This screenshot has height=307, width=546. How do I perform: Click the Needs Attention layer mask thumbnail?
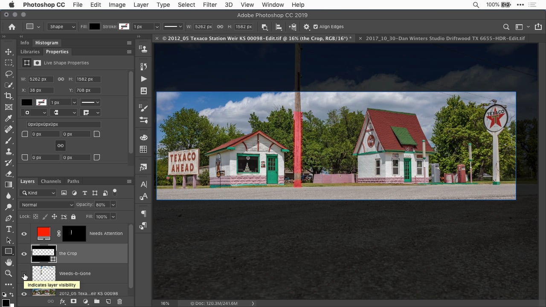pos(74,234)
